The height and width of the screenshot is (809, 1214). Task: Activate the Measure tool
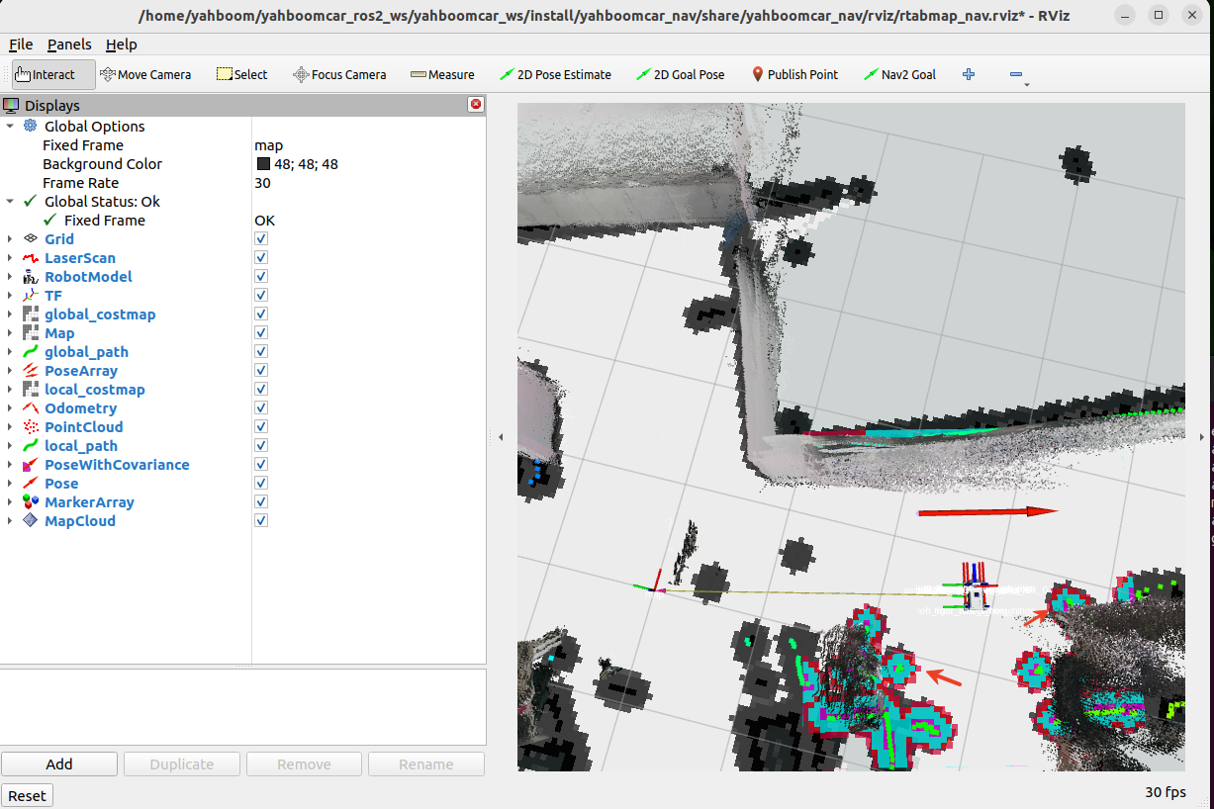[x=442, y=74]
